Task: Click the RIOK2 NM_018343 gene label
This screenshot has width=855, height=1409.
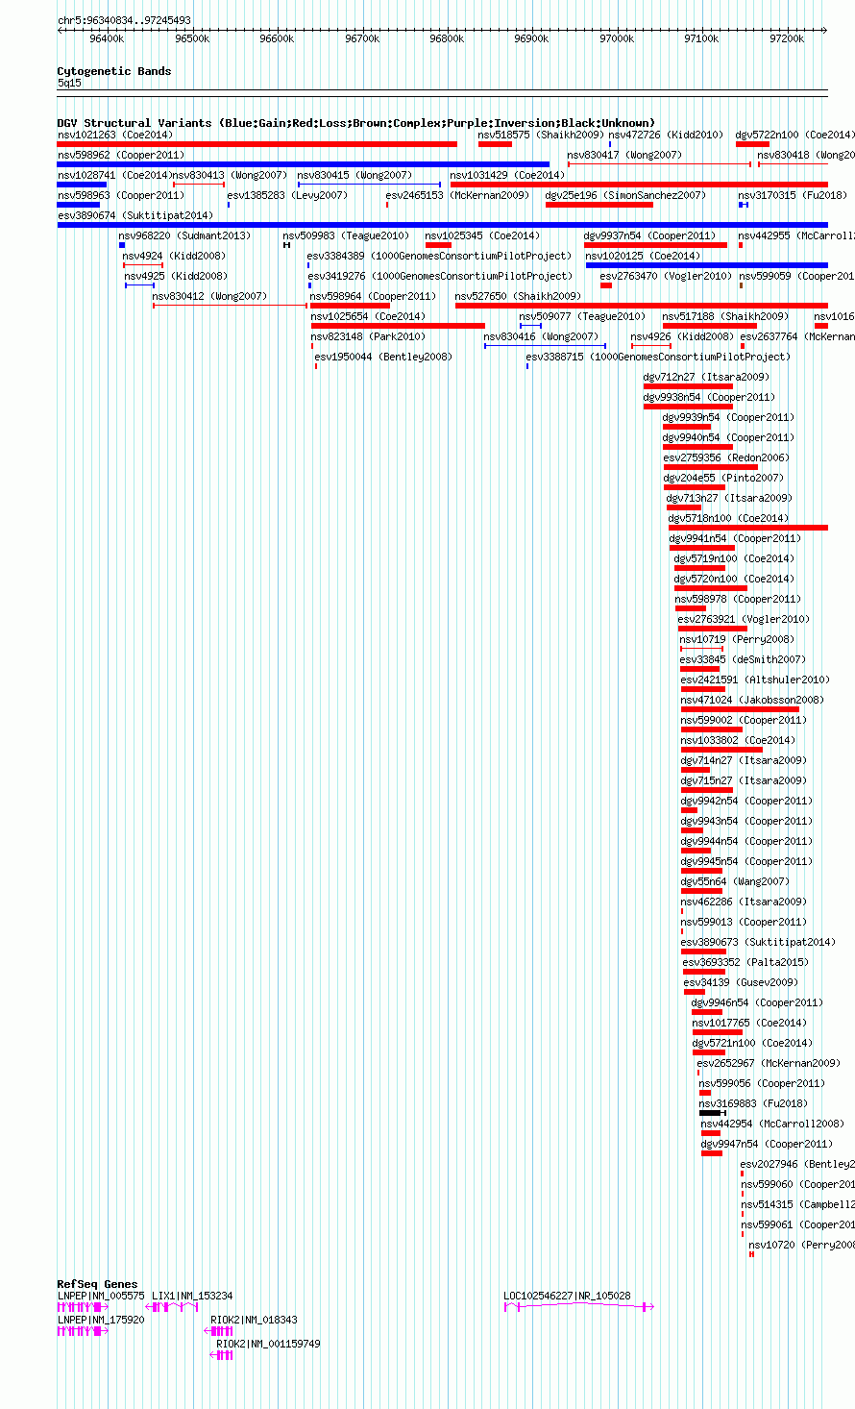Action: click(254, 1321)
